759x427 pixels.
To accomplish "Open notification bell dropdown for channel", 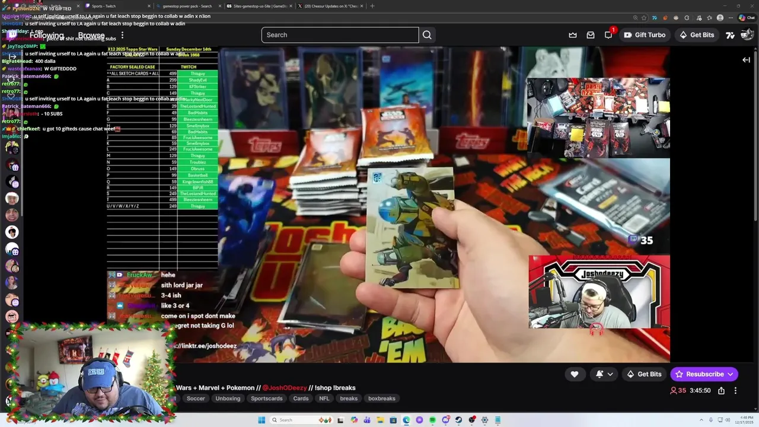I will point(604,374).
